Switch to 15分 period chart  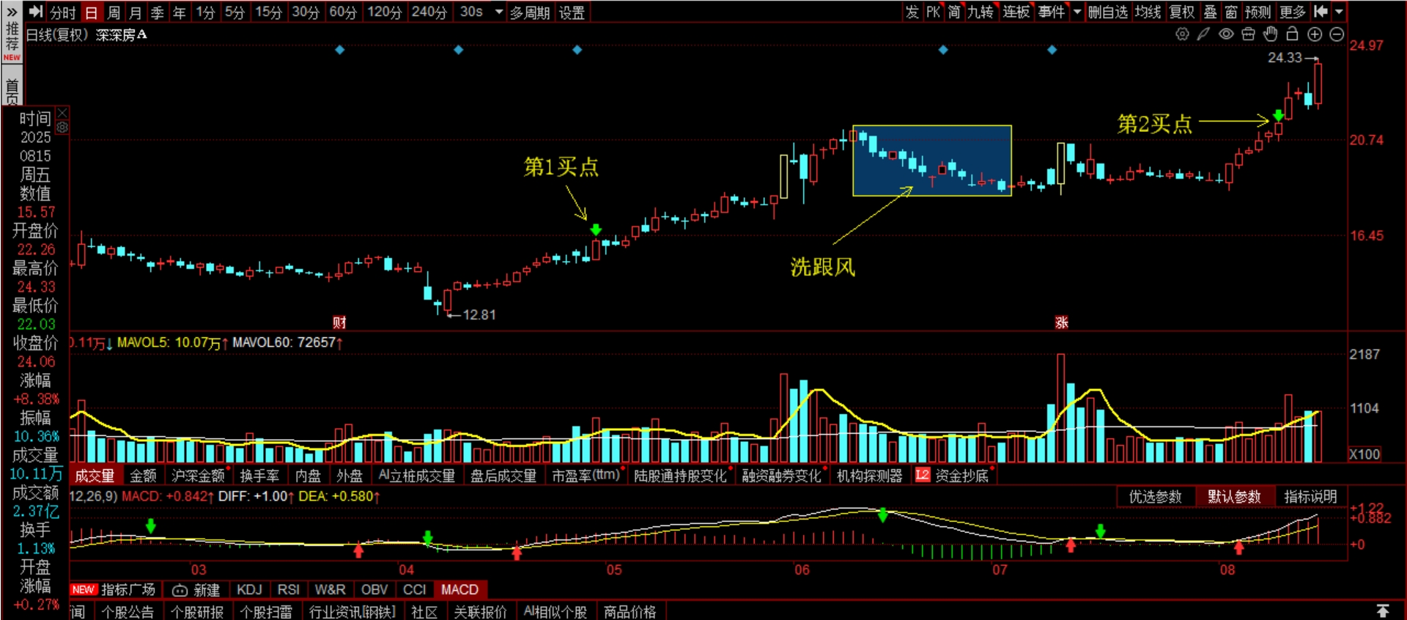click(x=268, y=12)
